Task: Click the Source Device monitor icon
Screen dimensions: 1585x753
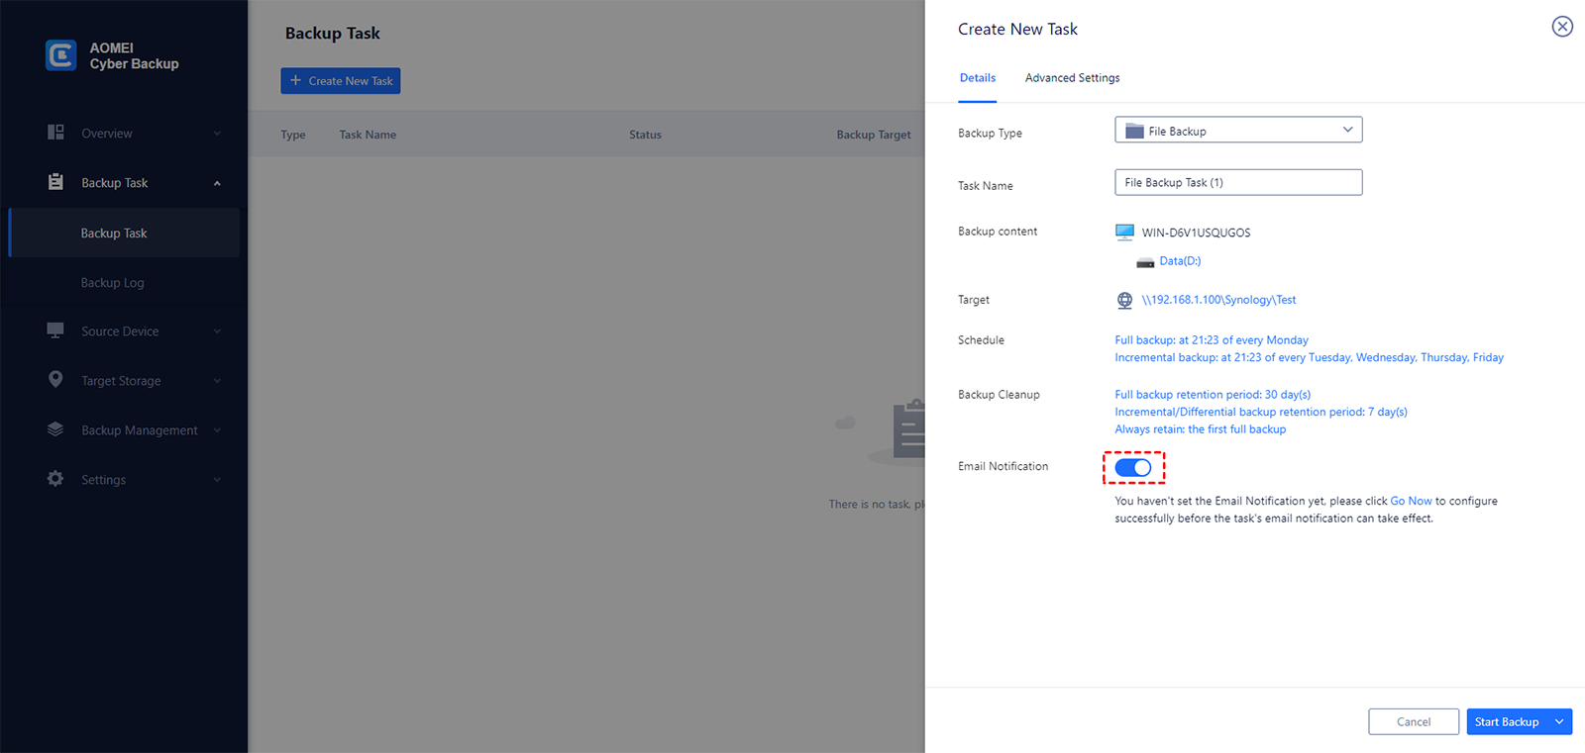Action: pos(55,330)
